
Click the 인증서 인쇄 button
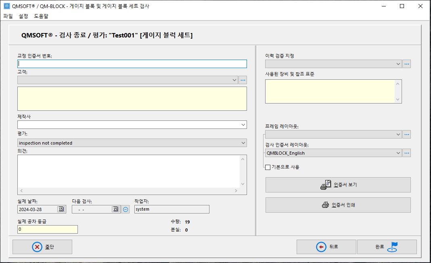(x=338, y=205)
